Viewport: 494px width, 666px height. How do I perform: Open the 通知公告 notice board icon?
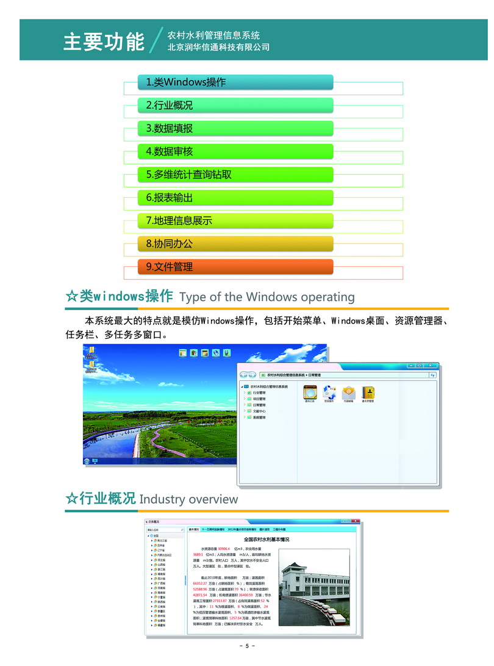(310, 393)
